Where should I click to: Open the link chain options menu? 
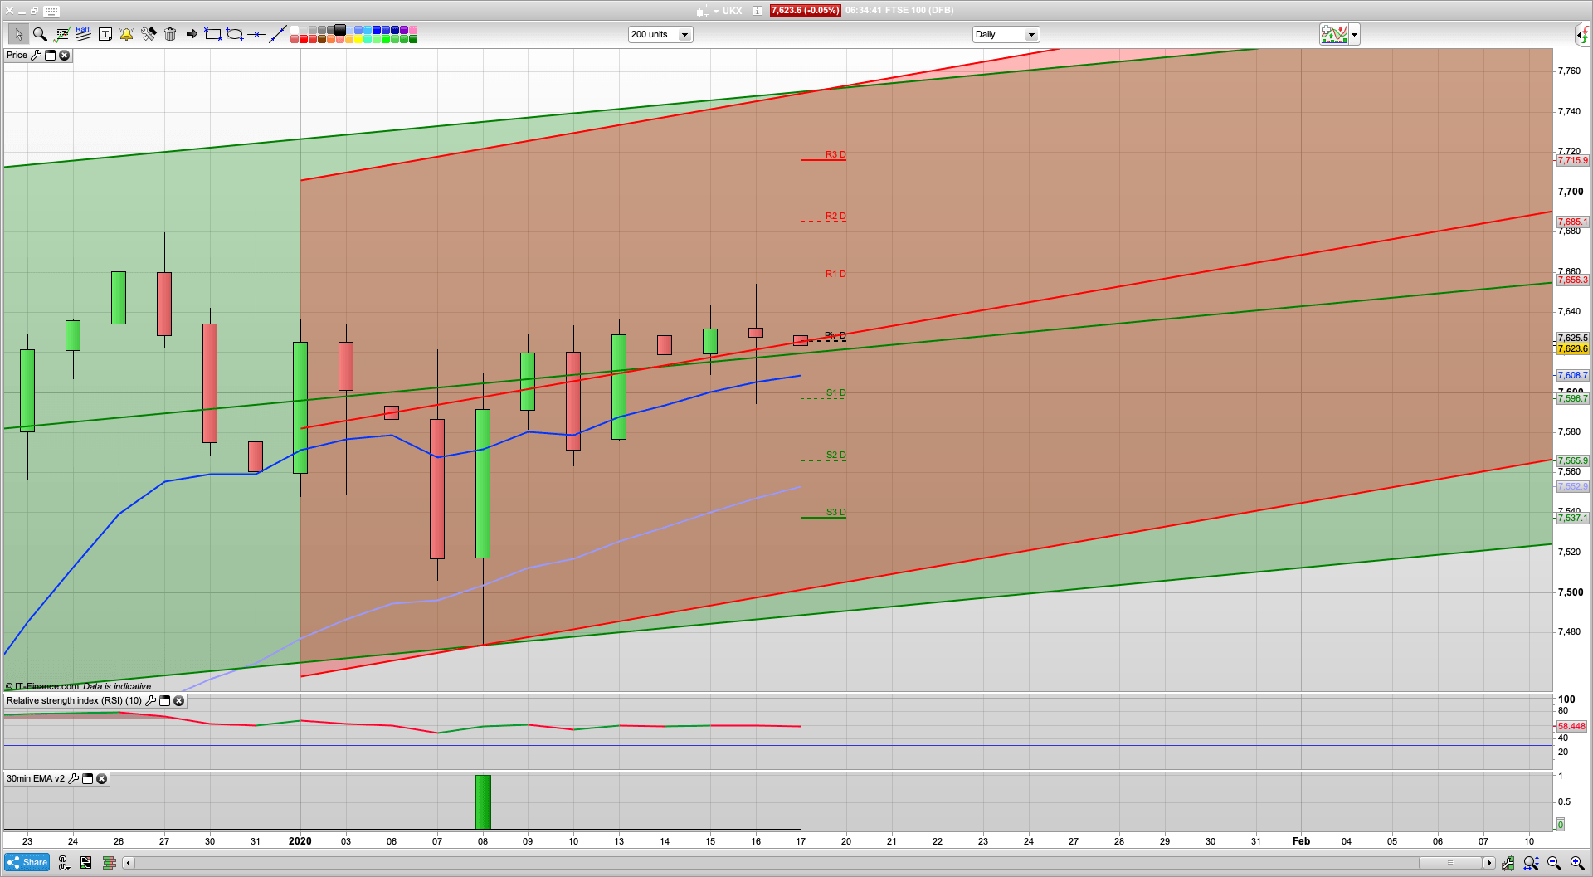point(64,863)
